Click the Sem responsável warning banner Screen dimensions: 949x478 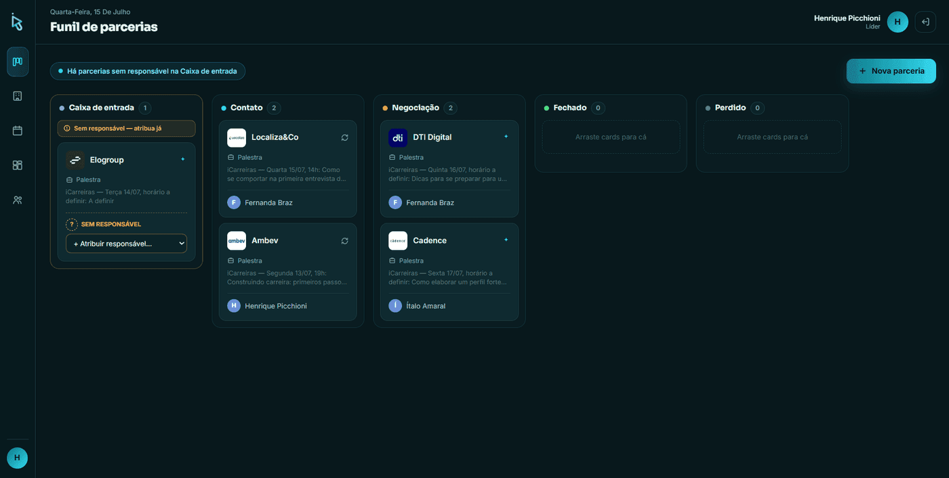(126, 129)
